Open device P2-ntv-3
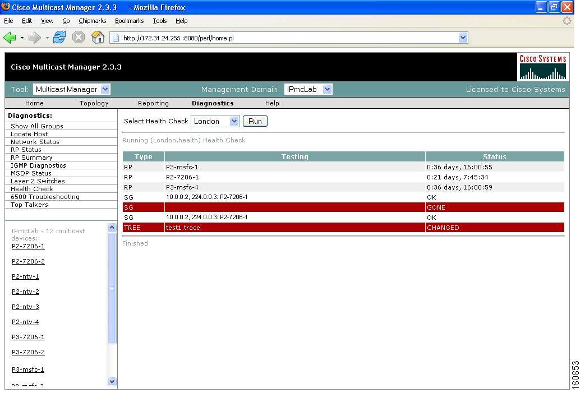This screenshot has height=416, width=585. pos(25,307)
